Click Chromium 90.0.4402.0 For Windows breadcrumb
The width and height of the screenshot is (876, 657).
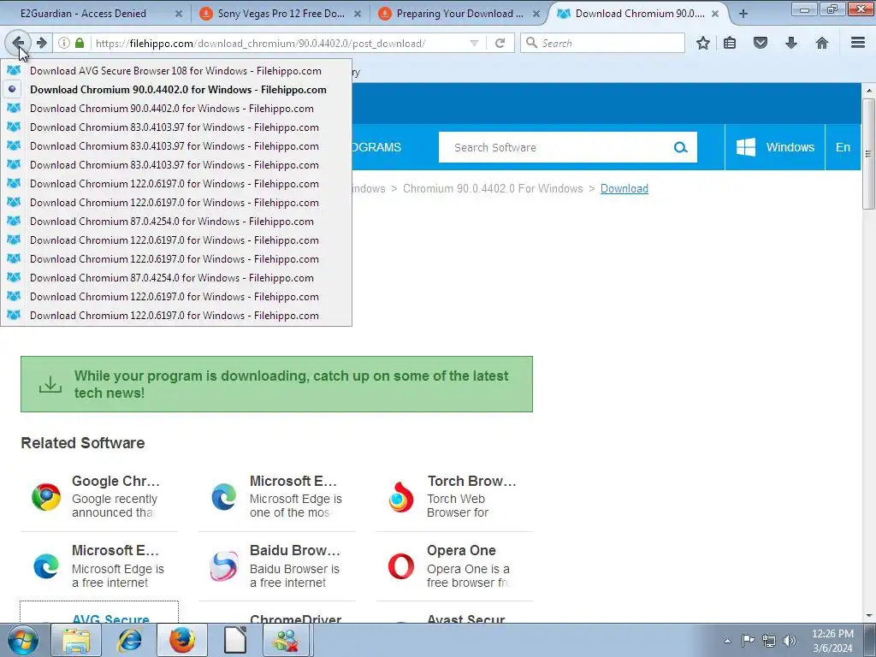tap(493, 188)
